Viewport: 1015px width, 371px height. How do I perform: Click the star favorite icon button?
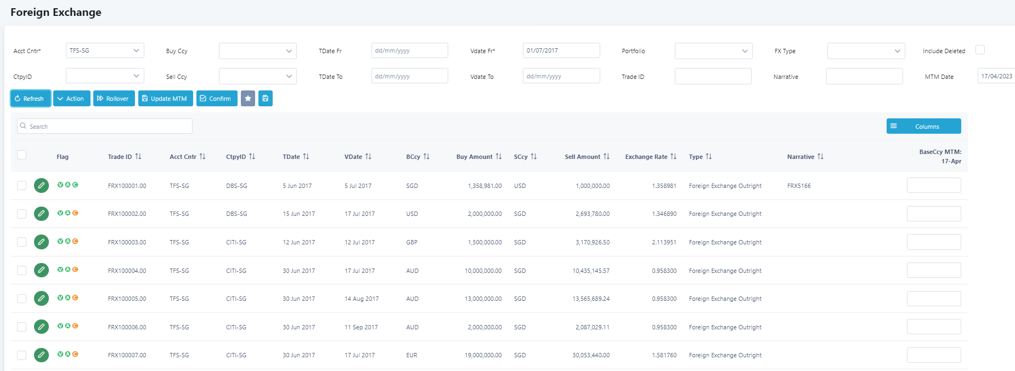[248, 99]
